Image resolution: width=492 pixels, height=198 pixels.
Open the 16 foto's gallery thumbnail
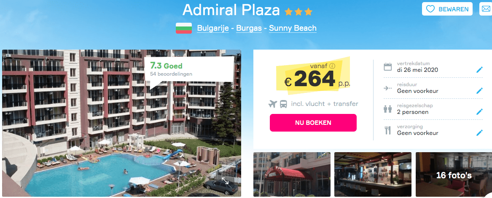[454, 174]
